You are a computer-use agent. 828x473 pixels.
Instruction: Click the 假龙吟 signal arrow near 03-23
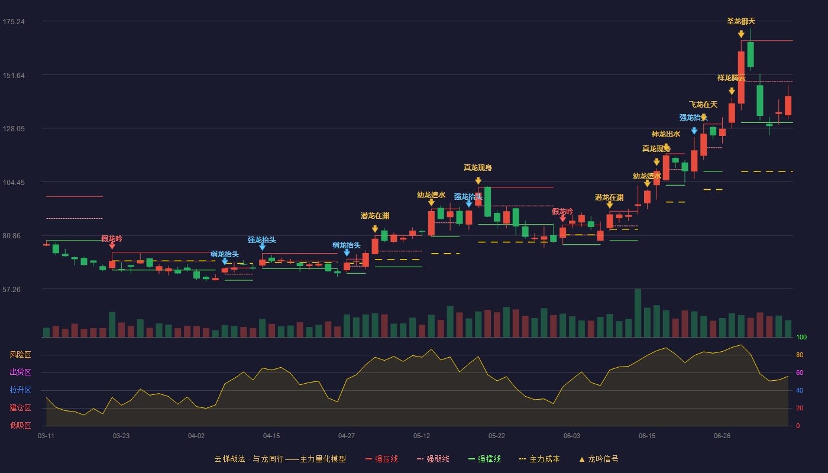[112, 246]
